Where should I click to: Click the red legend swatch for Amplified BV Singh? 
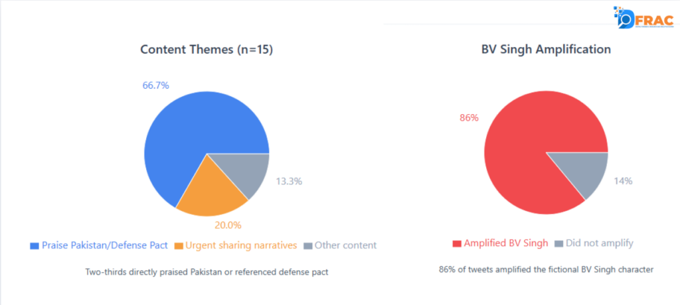point(457,244)
